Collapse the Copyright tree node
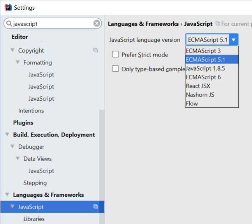 click(12, 50)
